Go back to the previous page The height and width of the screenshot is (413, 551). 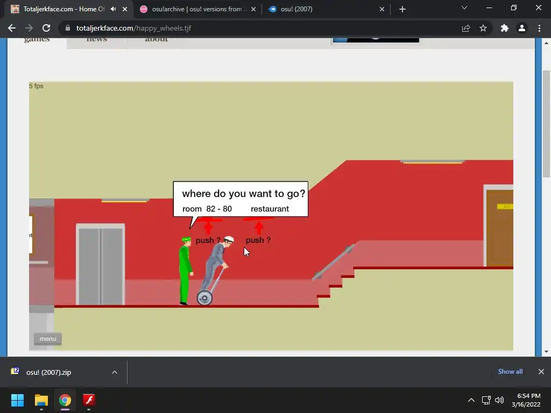12,28
